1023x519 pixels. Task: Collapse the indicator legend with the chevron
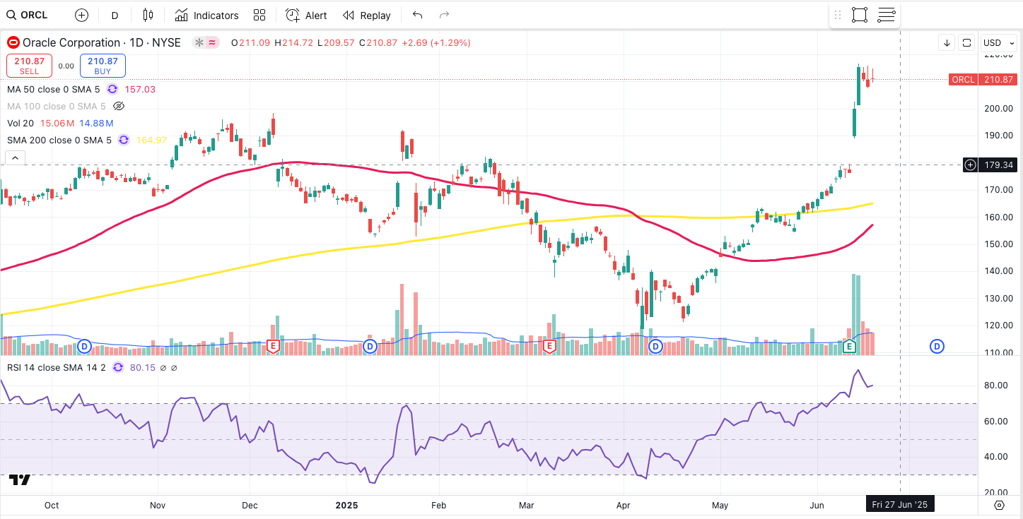coord(16,157)
